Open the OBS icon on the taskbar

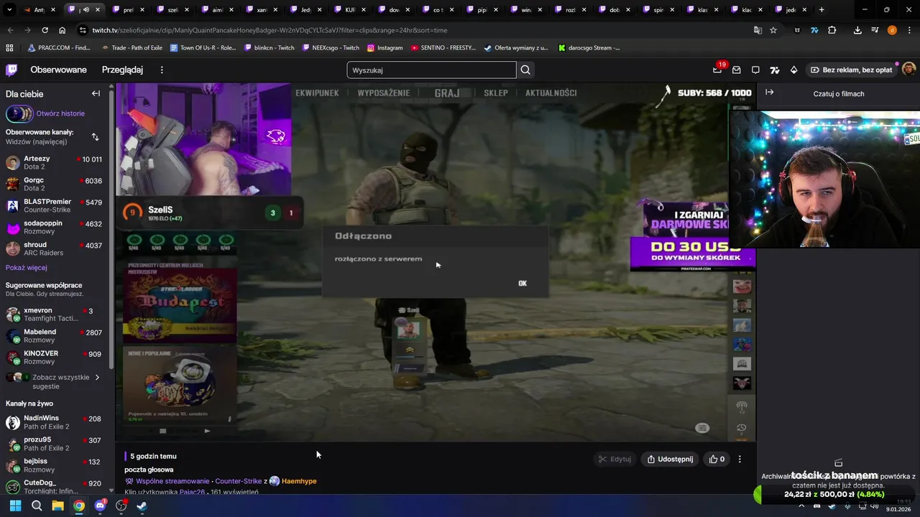click(x=121, y=506)
